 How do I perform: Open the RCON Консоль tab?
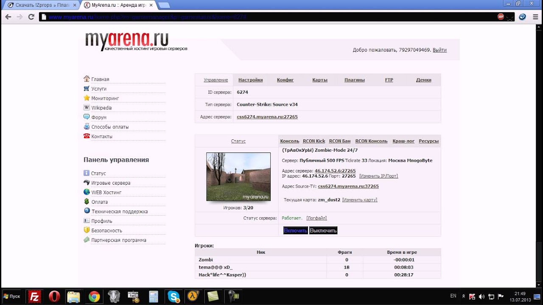371,141
